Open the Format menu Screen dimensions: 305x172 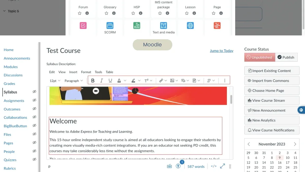point(86,72)
